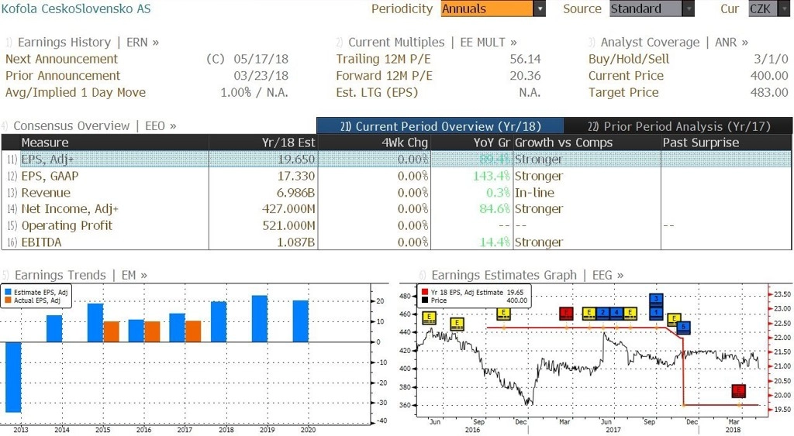
Task: Click Trailing 12M P/E value 56.14
Action: (525, 59)
